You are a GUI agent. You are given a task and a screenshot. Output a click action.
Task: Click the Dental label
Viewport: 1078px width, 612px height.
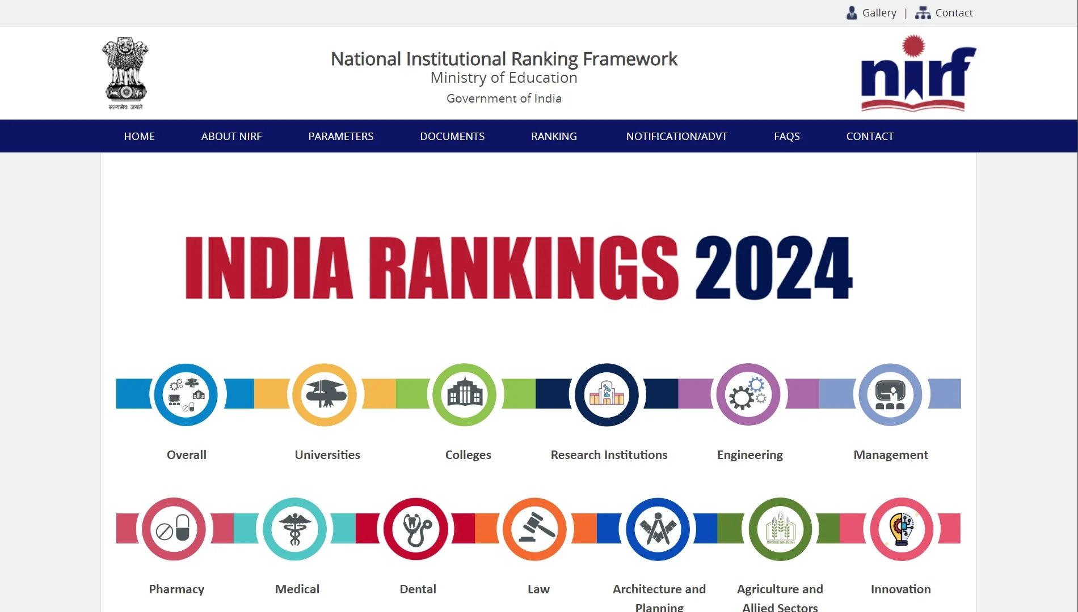point(418,589)
